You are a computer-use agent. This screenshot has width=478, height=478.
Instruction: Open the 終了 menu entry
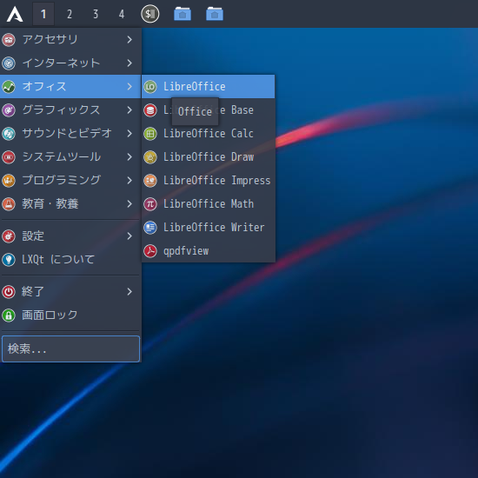click(70, 292)
